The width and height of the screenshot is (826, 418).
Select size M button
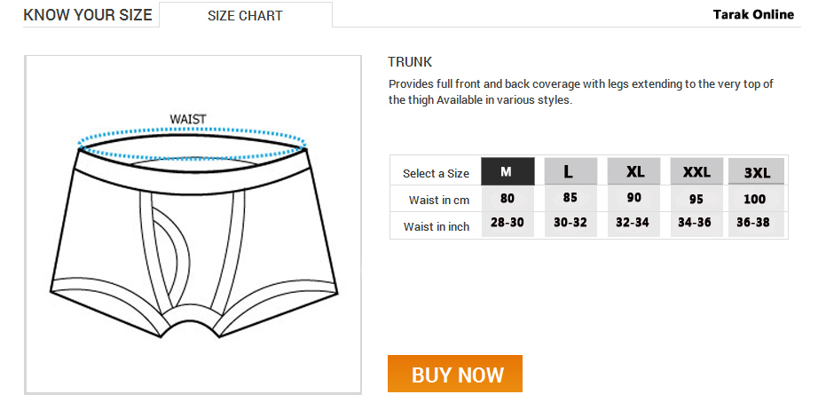coord(507,171)
